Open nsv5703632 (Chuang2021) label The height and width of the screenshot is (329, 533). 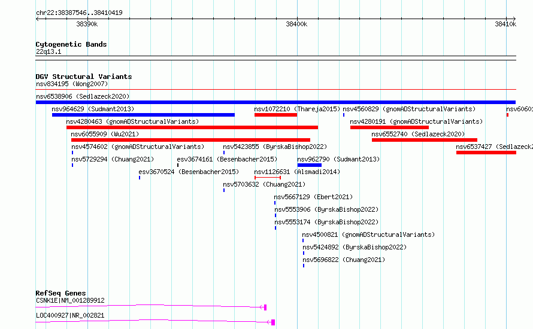[264, 184]
